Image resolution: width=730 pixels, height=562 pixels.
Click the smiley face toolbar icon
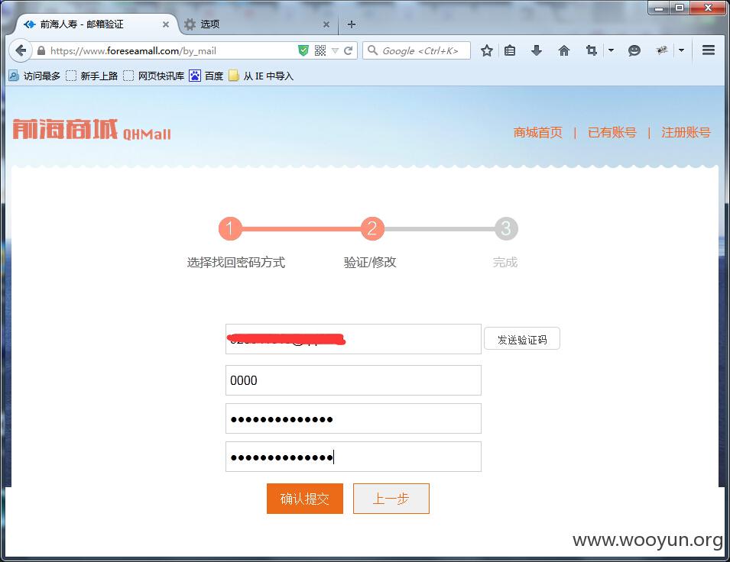tap(634, 50)
